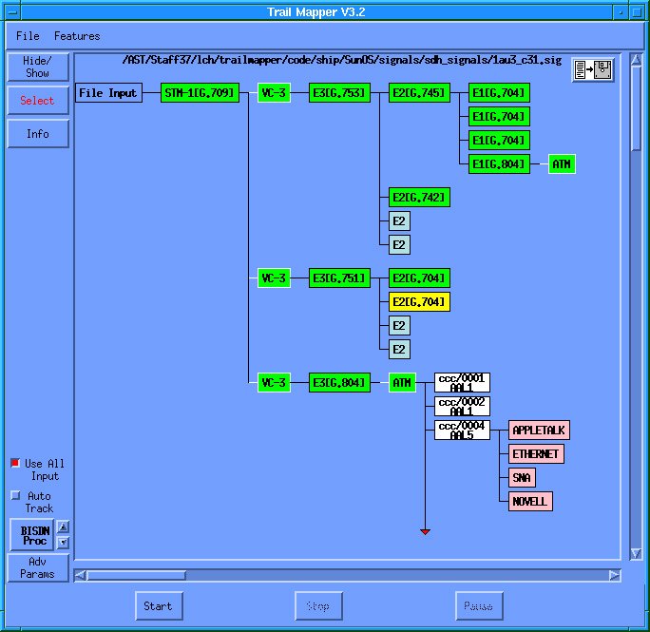Select the ccc/0004 AAL5 node
Screen dimensions: 650x632
coord(462,431)
